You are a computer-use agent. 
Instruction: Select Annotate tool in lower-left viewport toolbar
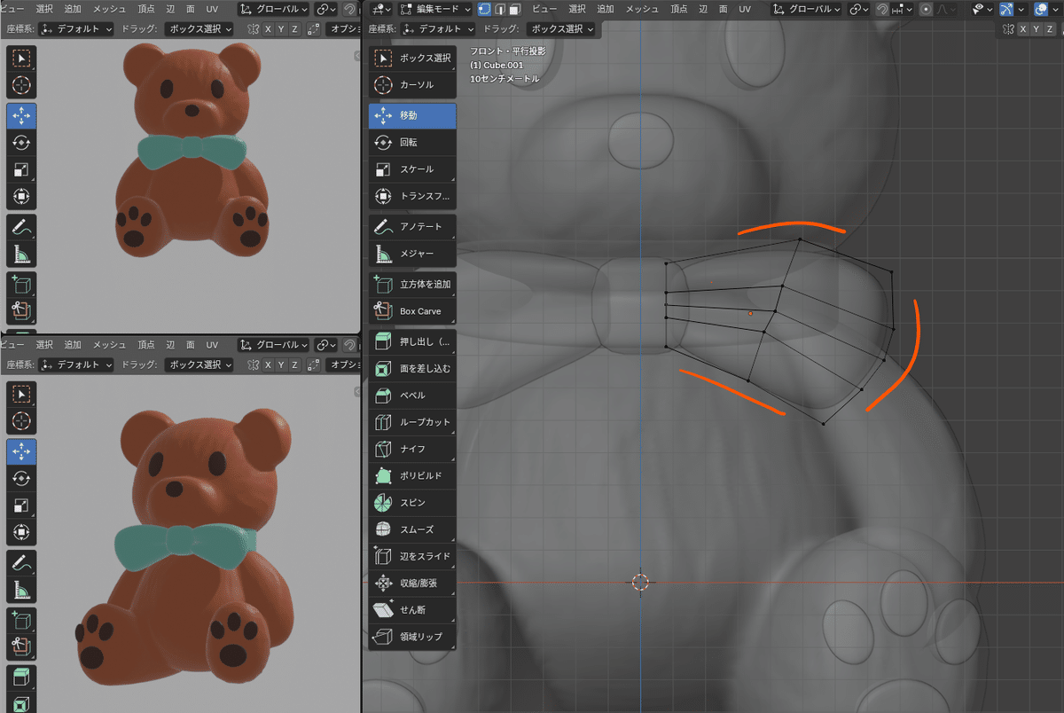tap(21, 562)
